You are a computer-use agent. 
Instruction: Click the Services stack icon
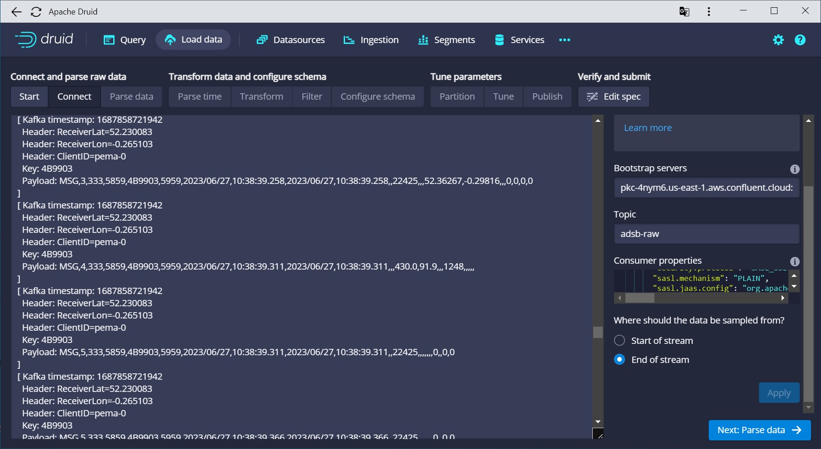tap(499, 40)
